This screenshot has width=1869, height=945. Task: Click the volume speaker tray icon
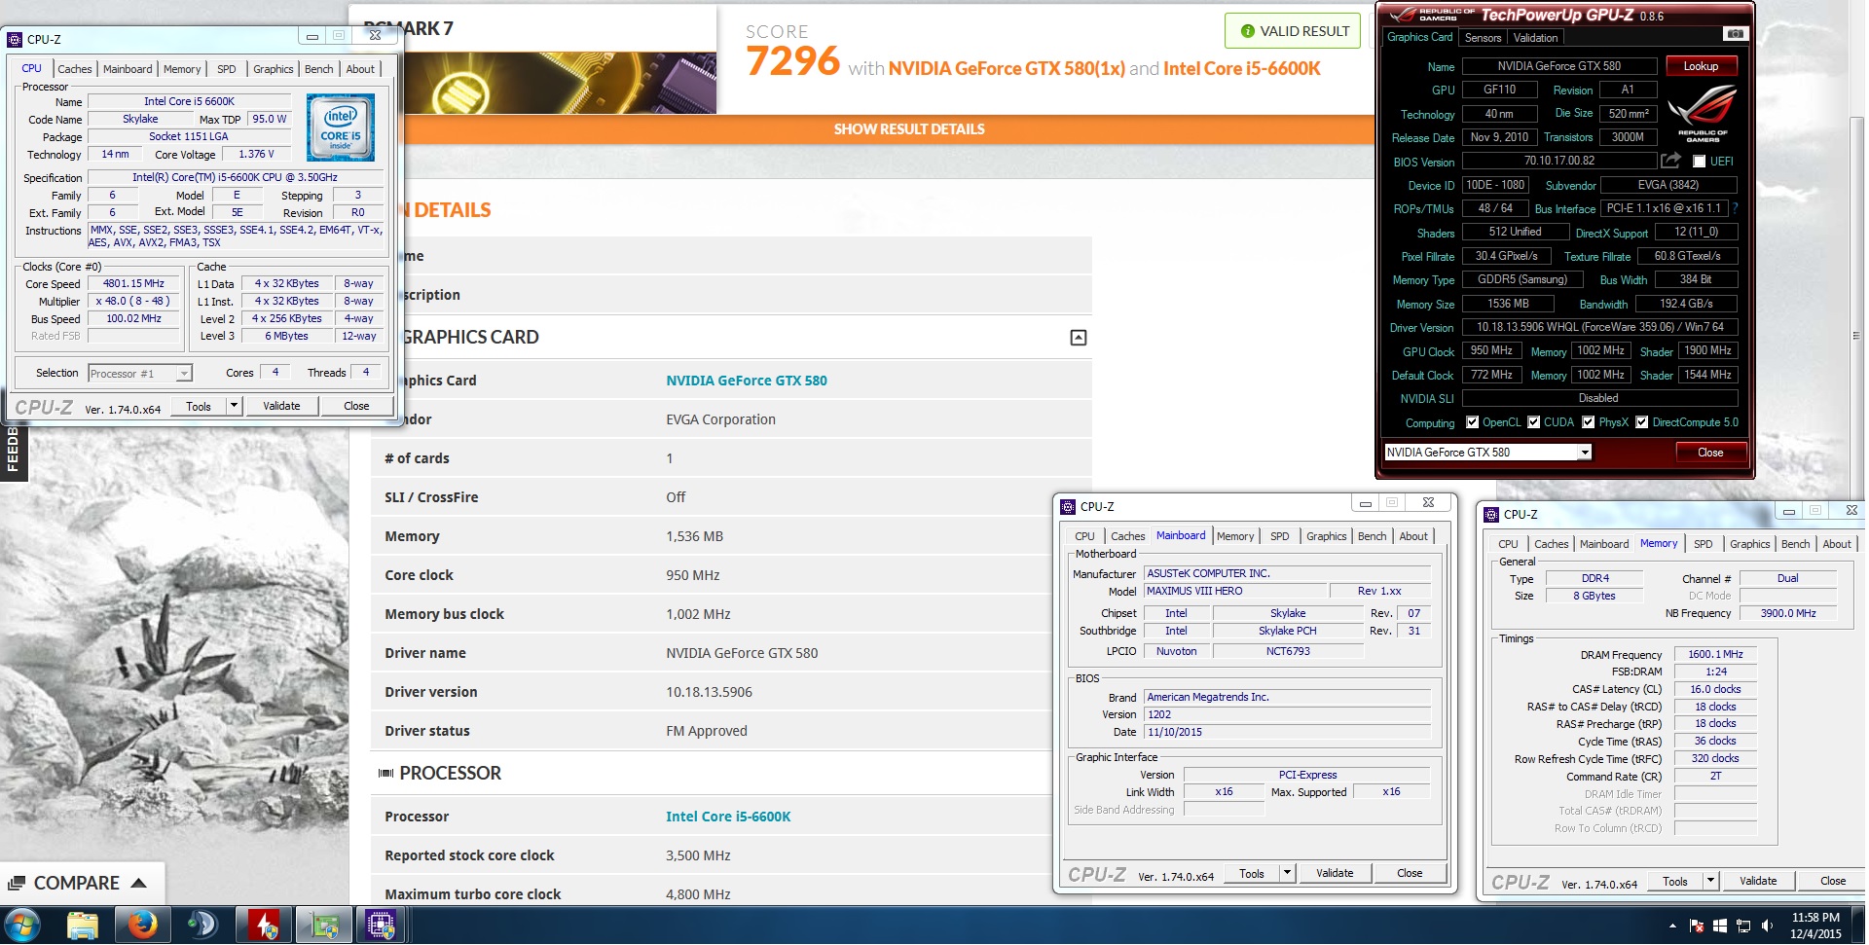tap(1767, 926)
